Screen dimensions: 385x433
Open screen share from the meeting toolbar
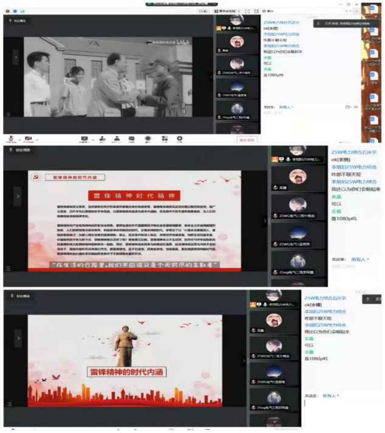tap(84, 138)
